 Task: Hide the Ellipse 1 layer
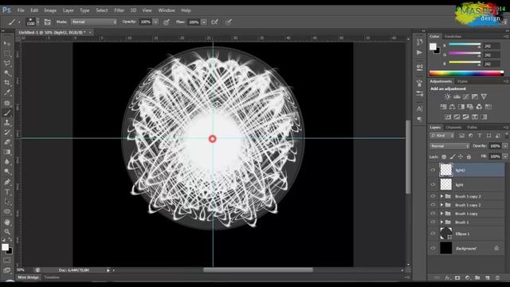[x=433, y=234]
